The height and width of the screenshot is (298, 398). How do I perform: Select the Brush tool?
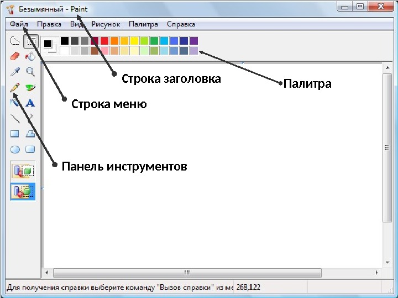point(30,87)
